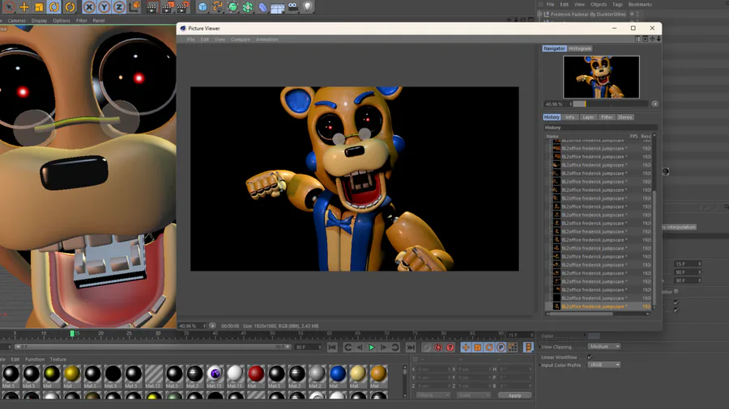Select the red material sphere
Image resolution: width=729 pixels, height=409 pixels.
(x=256, y=373)
